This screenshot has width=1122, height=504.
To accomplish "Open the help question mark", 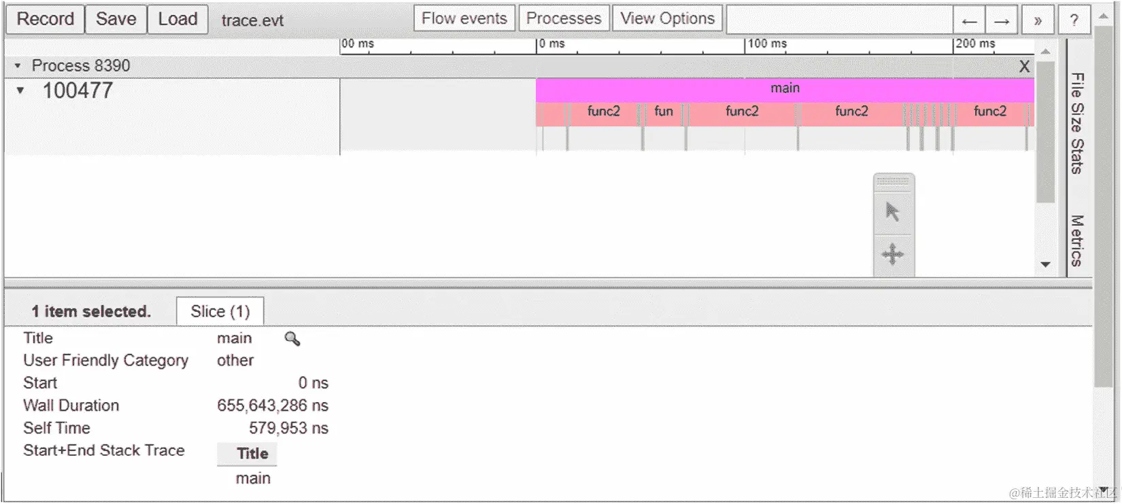I will coord(1074,20).
